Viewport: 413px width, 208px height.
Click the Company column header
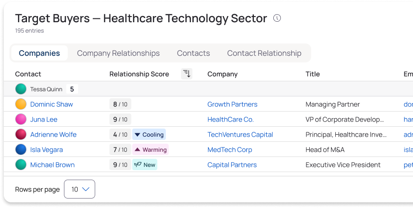223,74
